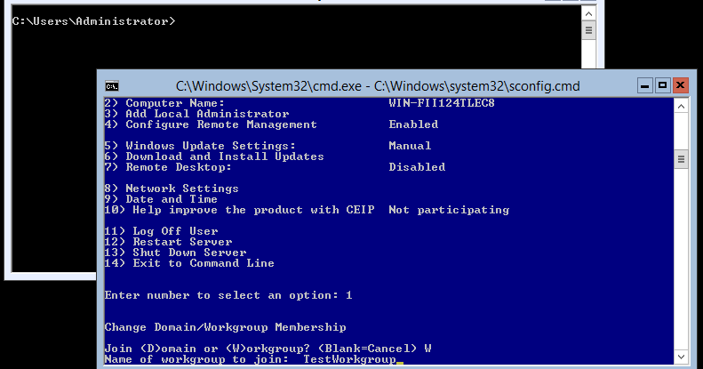Click the Configure Remote Management line

click(x=220, y=124)
